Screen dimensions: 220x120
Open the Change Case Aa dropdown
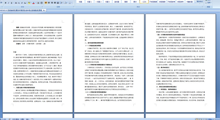25,3
